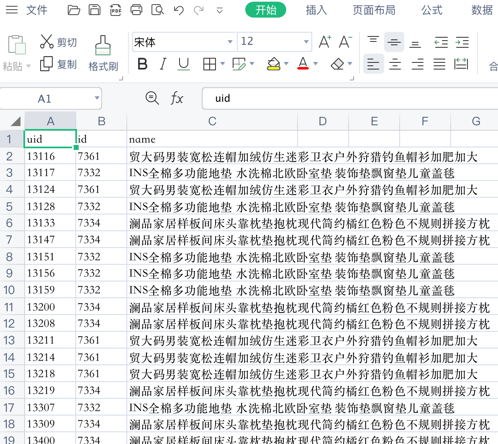Toggle bold formatting
Screen dimensions: 498x444
[x=143, y=64]
